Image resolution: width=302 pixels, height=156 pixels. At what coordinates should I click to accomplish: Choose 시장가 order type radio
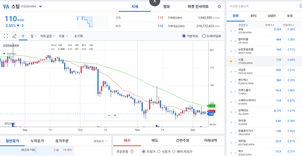[x=159, y=152]
